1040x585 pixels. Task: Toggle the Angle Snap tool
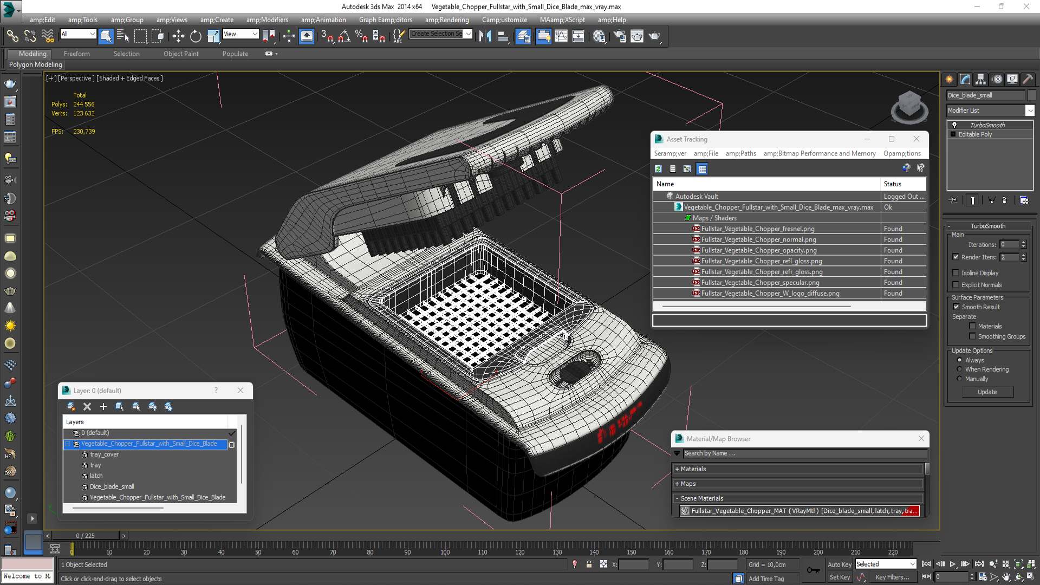tap(344, 36)
